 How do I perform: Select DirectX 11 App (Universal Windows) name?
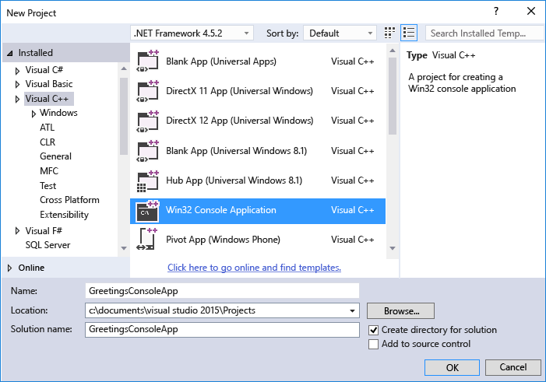tap(239, 91)
